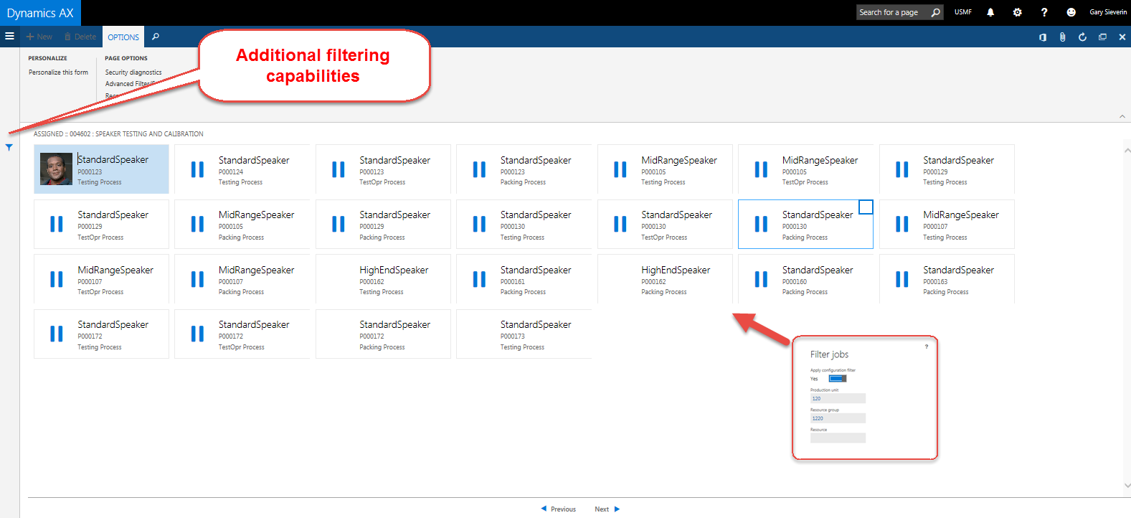
Task: Open in Microsoft Office icon
Action: click(x=1043, y=37)
